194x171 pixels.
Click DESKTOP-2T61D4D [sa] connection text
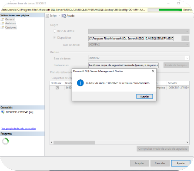[20, 112]
